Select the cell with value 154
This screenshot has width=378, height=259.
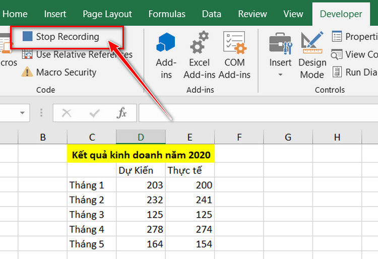(190, 244)
